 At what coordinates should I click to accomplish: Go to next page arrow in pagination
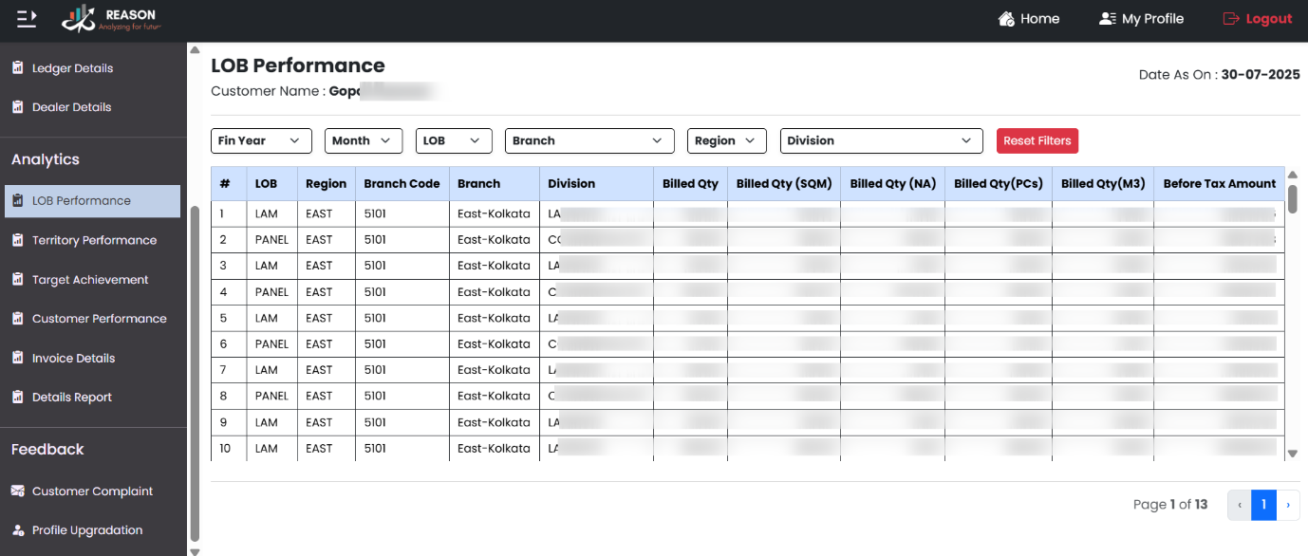[1288, 505]
